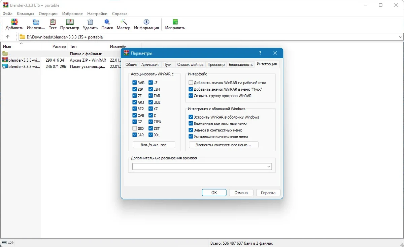Click the address path field
Image resolution: width=404 pixels, height=247 pixels.
pyautogui.click(x=210, y=37)
